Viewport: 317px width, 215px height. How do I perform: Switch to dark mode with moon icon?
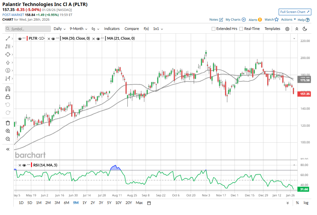click(x=305, y=29)
